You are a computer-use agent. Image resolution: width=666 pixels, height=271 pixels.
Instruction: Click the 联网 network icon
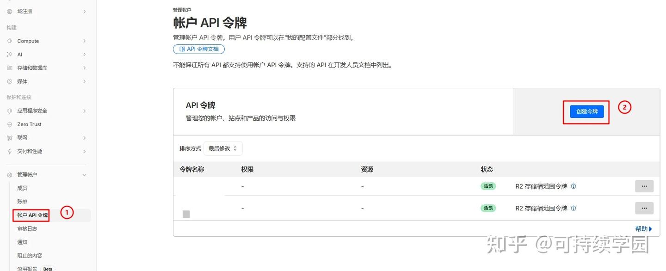pyautogui.click(x=10, y=138)
